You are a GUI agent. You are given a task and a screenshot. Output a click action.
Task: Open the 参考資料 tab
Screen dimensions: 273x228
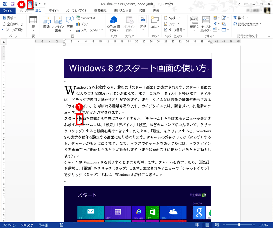[100, 11]
